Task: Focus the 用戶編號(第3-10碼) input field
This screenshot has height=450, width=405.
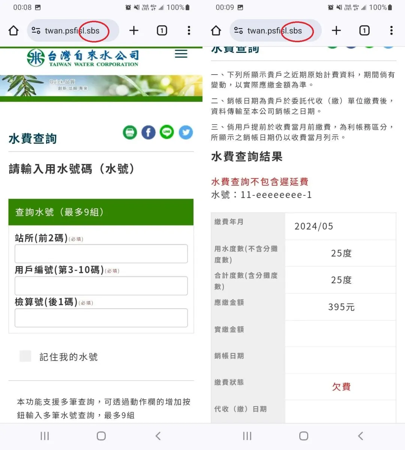Action: pos(101,286)
